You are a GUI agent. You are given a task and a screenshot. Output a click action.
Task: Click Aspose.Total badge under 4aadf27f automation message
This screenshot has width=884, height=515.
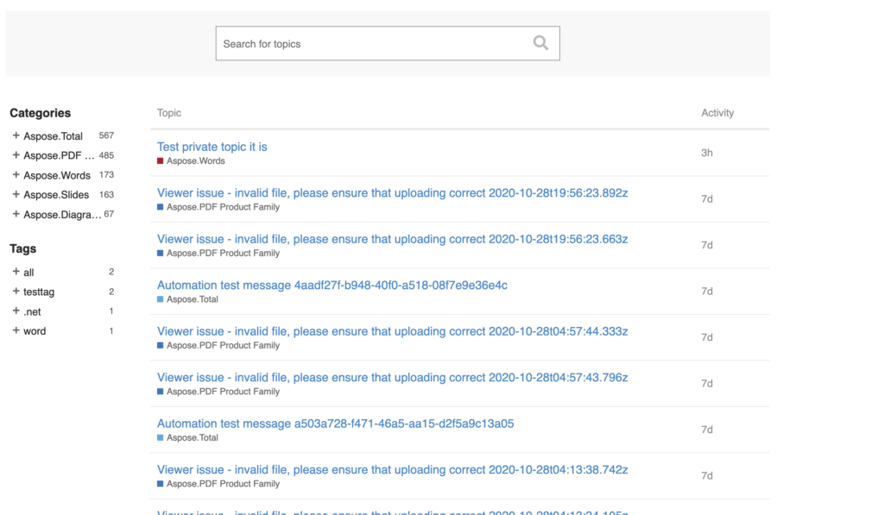coord(187,299)
